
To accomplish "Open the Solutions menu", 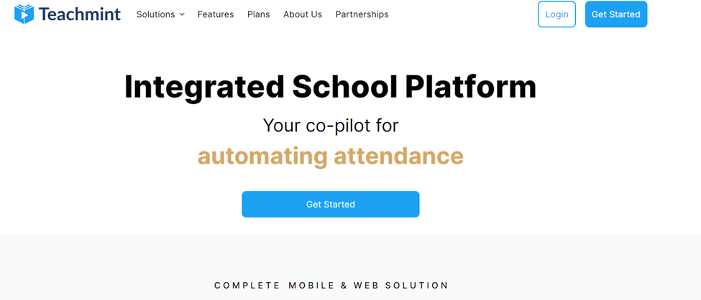I will click(x=155, y=14).
